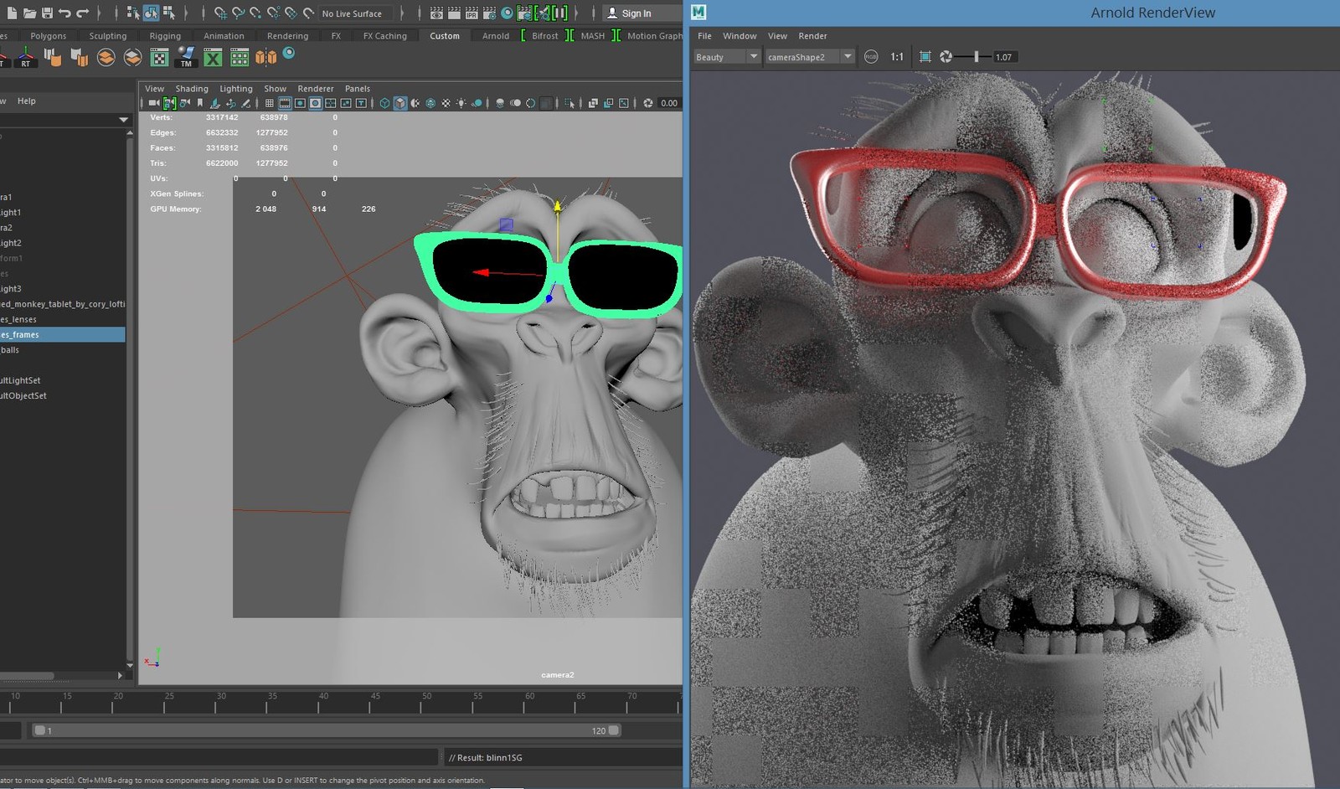1340x789 pixels.
Task: Open Beauty AOV dropdown in RenderView
Action: (x=726, y=57)
